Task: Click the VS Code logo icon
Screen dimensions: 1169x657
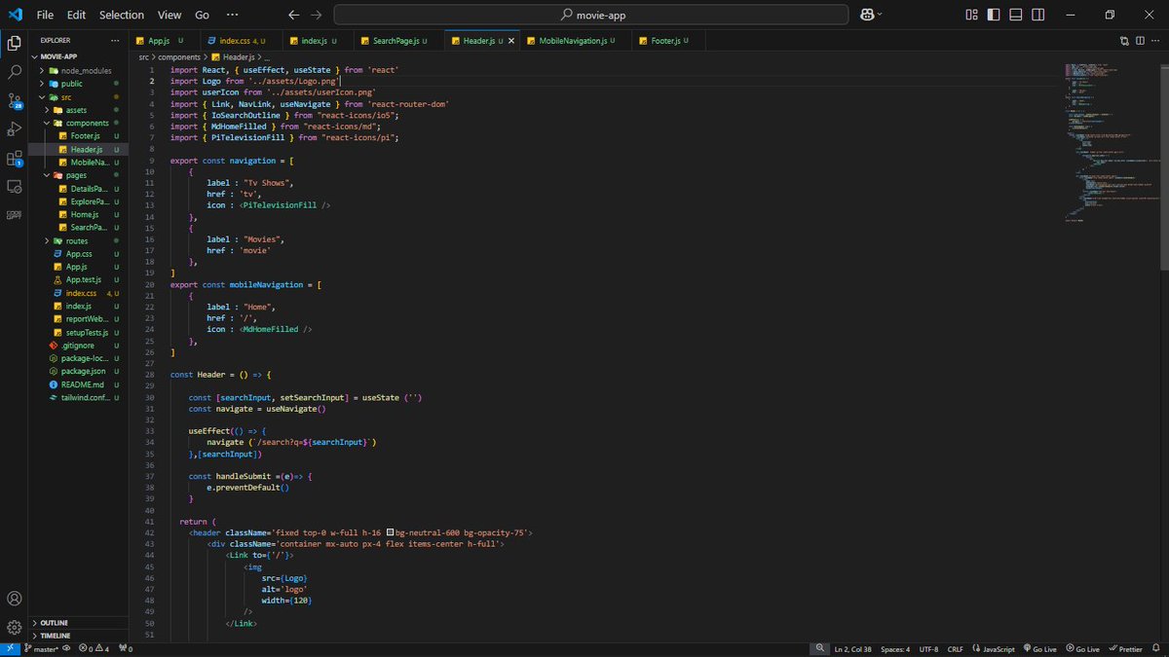Action: (15, 15)
